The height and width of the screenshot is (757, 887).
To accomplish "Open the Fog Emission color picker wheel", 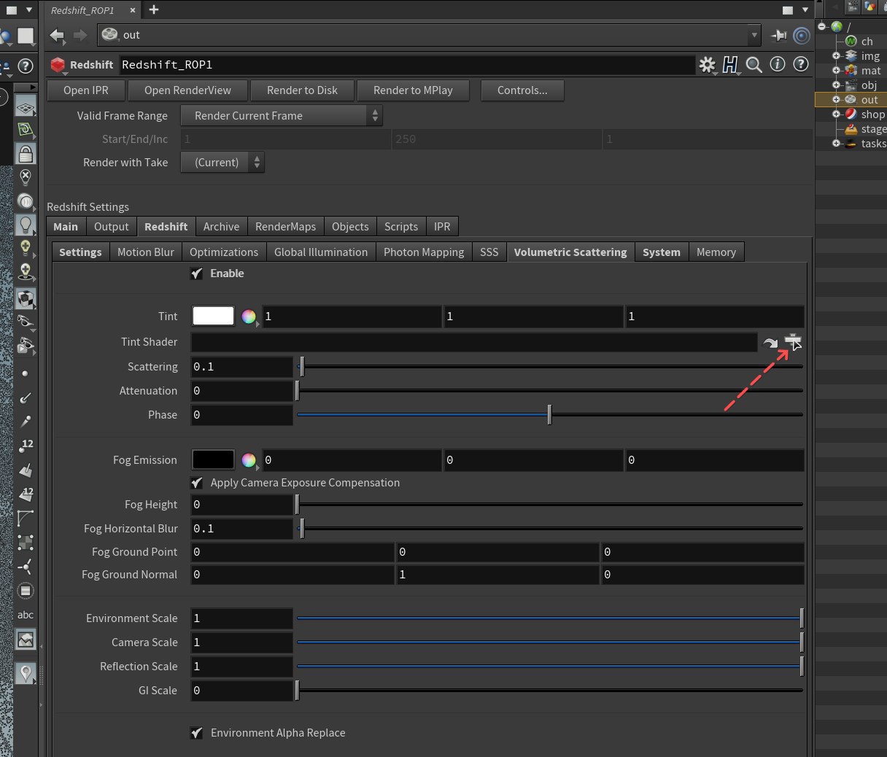I will pos(249,460).
